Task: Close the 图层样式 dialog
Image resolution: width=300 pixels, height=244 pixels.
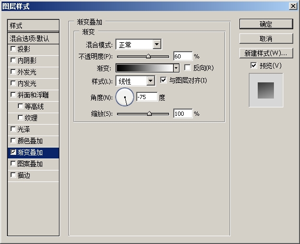Action: [293, 6]
